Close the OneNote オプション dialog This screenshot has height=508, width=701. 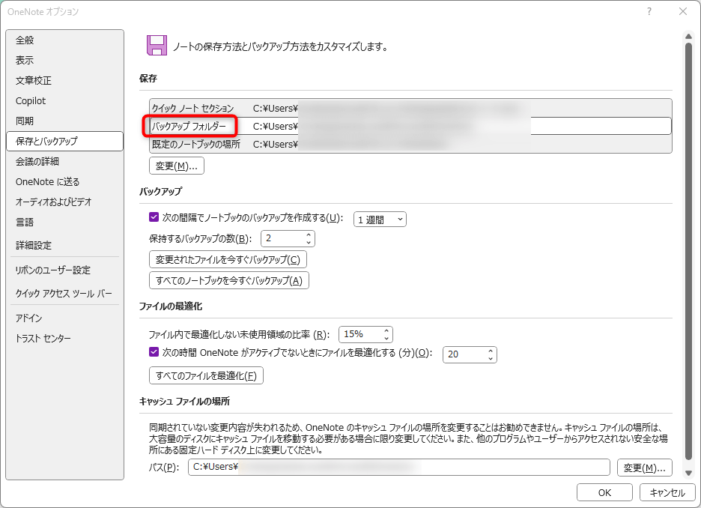tap(683, 12)
